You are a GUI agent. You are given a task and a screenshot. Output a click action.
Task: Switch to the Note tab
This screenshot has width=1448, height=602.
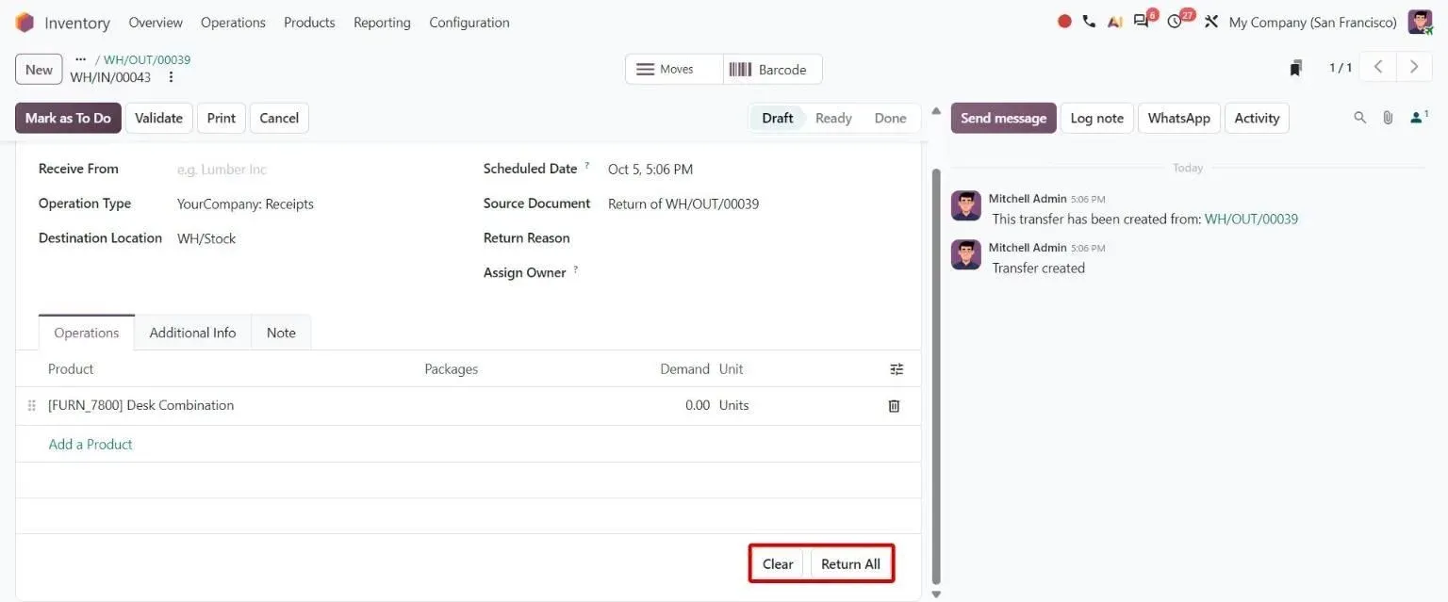(x=281, y=333)
